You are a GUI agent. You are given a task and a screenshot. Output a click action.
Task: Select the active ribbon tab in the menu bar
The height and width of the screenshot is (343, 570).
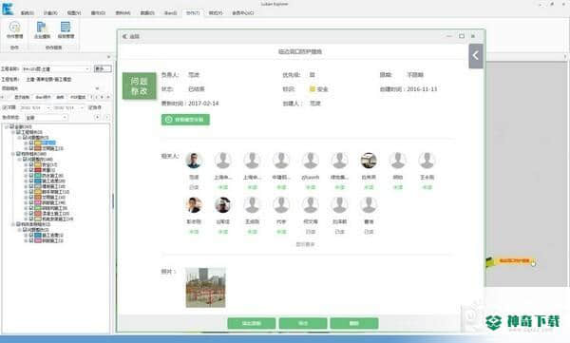pos(193,12)
